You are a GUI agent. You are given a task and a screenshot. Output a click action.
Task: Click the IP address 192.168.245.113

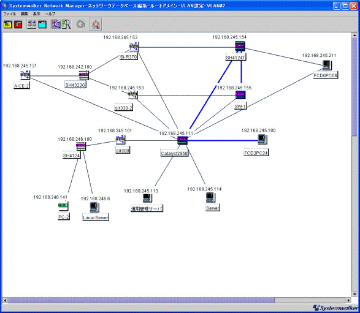pos(141,191)
